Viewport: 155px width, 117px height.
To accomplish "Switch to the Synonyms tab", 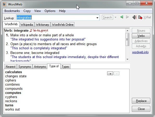I will (25, 67).
